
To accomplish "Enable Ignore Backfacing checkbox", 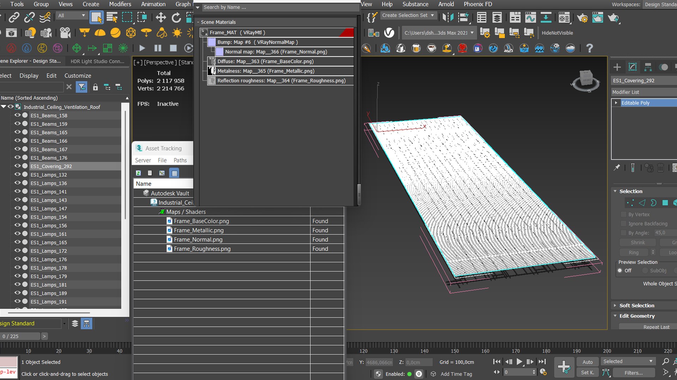I will pos(623,223).
